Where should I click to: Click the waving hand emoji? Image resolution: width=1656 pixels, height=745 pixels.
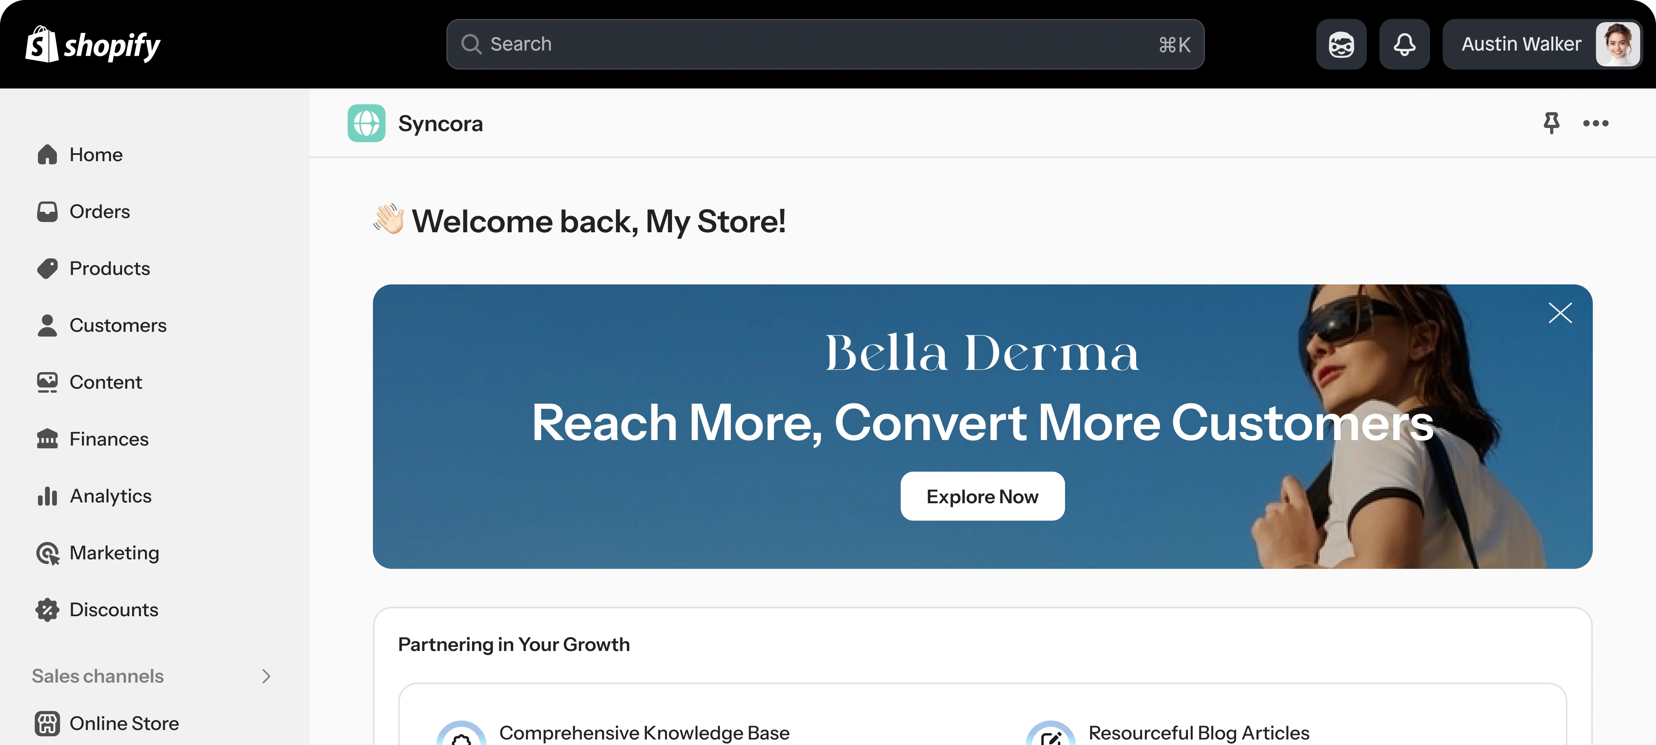point(389,219)
